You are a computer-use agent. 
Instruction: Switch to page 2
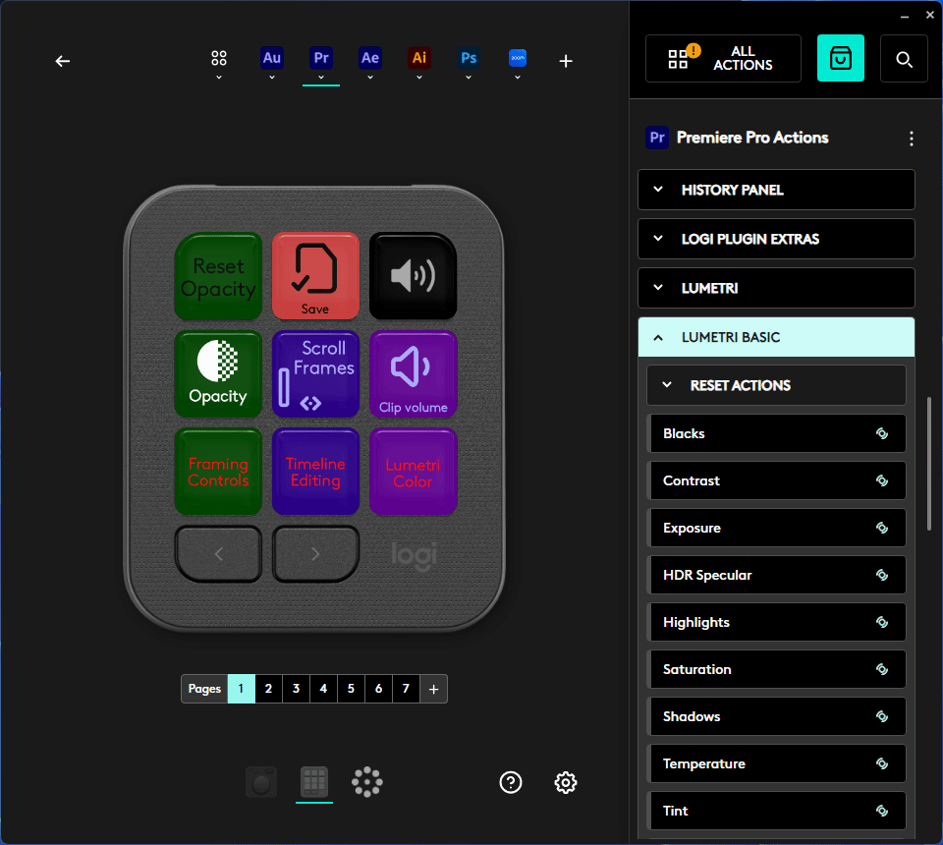point(269,689)
